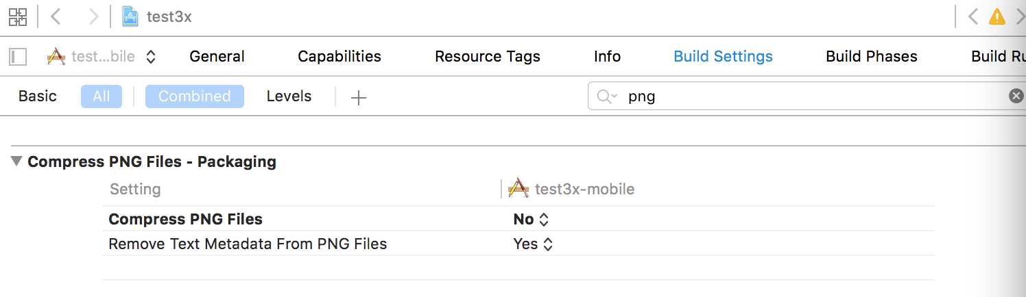This screenshot has width=1026, height=297.
Task: Click the test3x project file icon
Action: coord(130,17)
